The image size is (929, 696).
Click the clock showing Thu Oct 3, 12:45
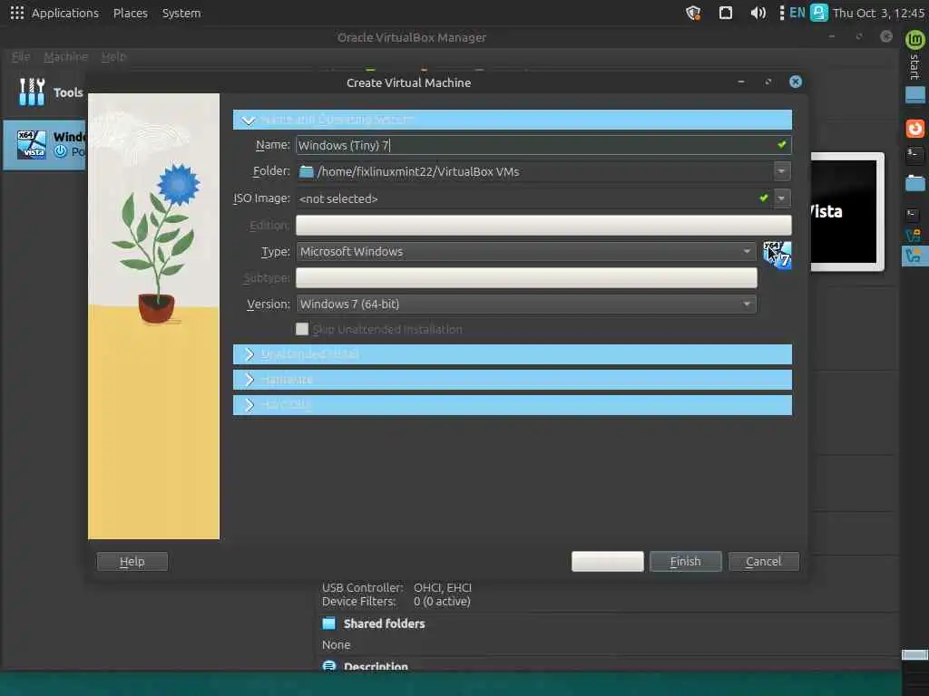tap(878, 13)
